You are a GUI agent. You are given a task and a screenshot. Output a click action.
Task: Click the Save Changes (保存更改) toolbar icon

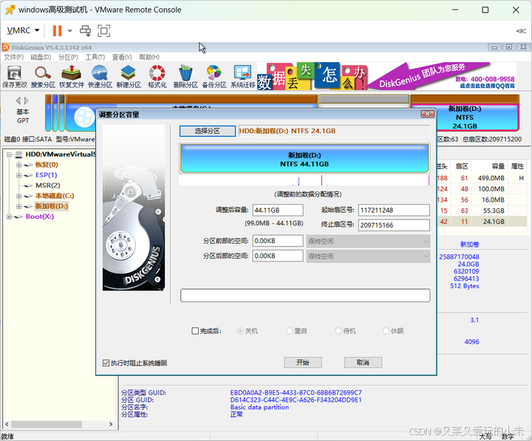(14, 76)
